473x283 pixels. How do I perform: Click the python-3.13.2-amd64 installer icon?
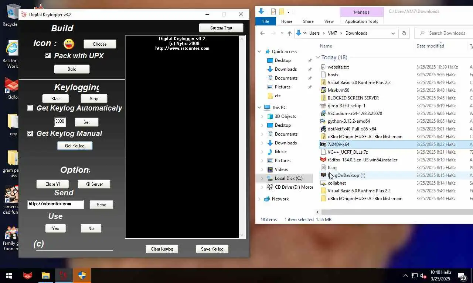[323, 121]
